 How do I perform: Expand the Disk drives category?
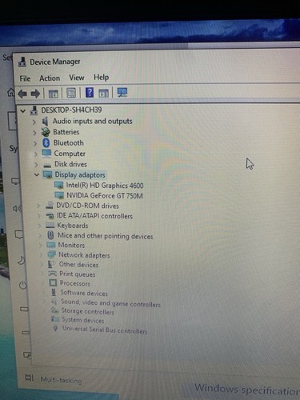point(36,165)
